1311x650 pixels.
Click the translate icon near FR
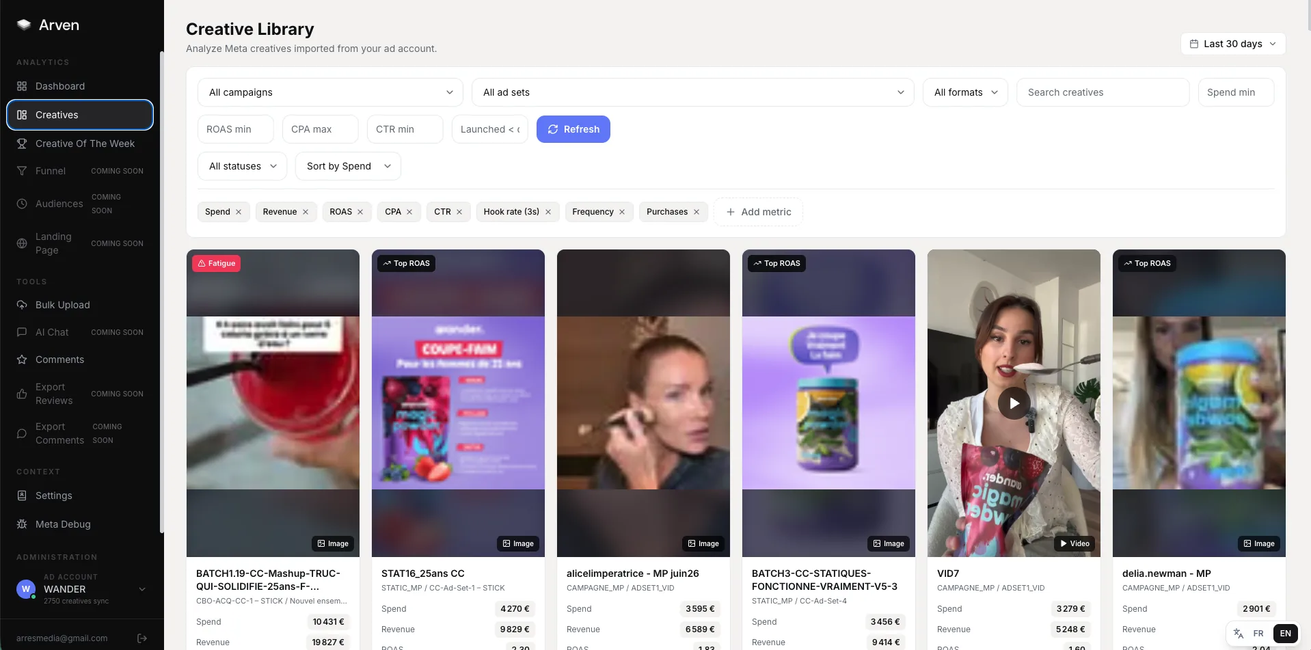tap(1239, 634)
